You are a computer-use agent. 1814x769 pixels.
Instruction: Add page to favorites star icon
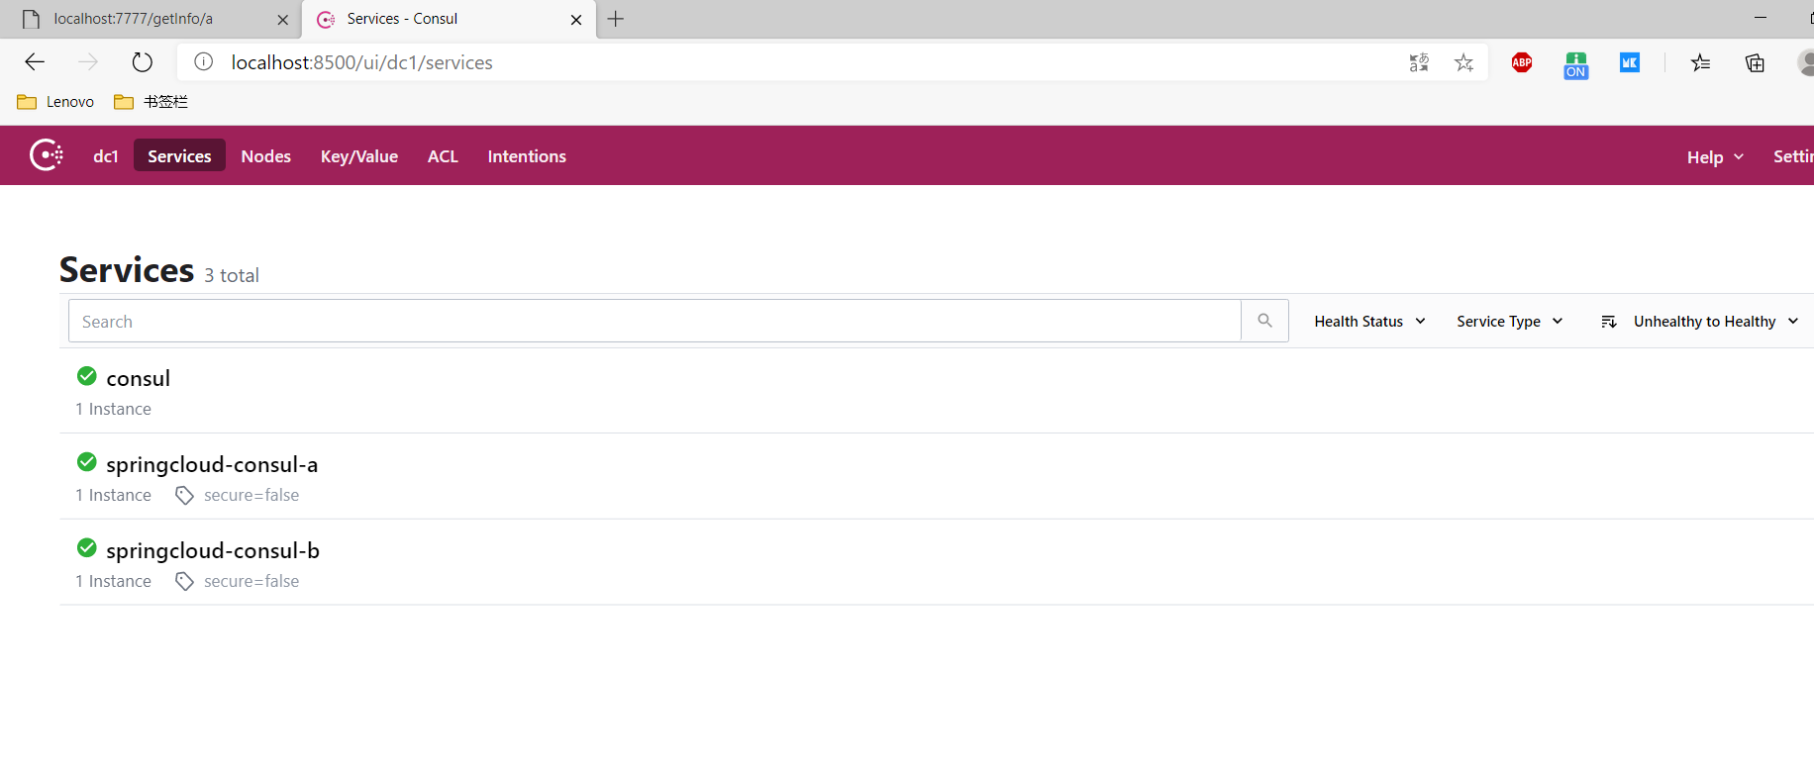(x=1464, y=63)
